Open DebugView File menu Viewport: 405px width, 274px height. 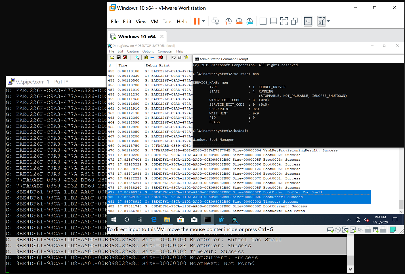pyautogui.click(x=112, y=51)
